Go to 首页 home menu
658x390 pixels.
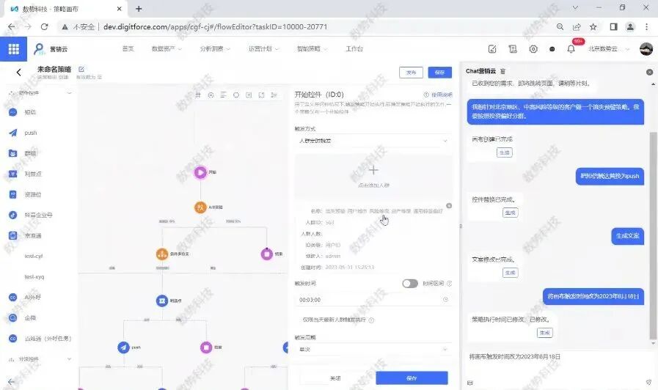[x=128, y=48]
